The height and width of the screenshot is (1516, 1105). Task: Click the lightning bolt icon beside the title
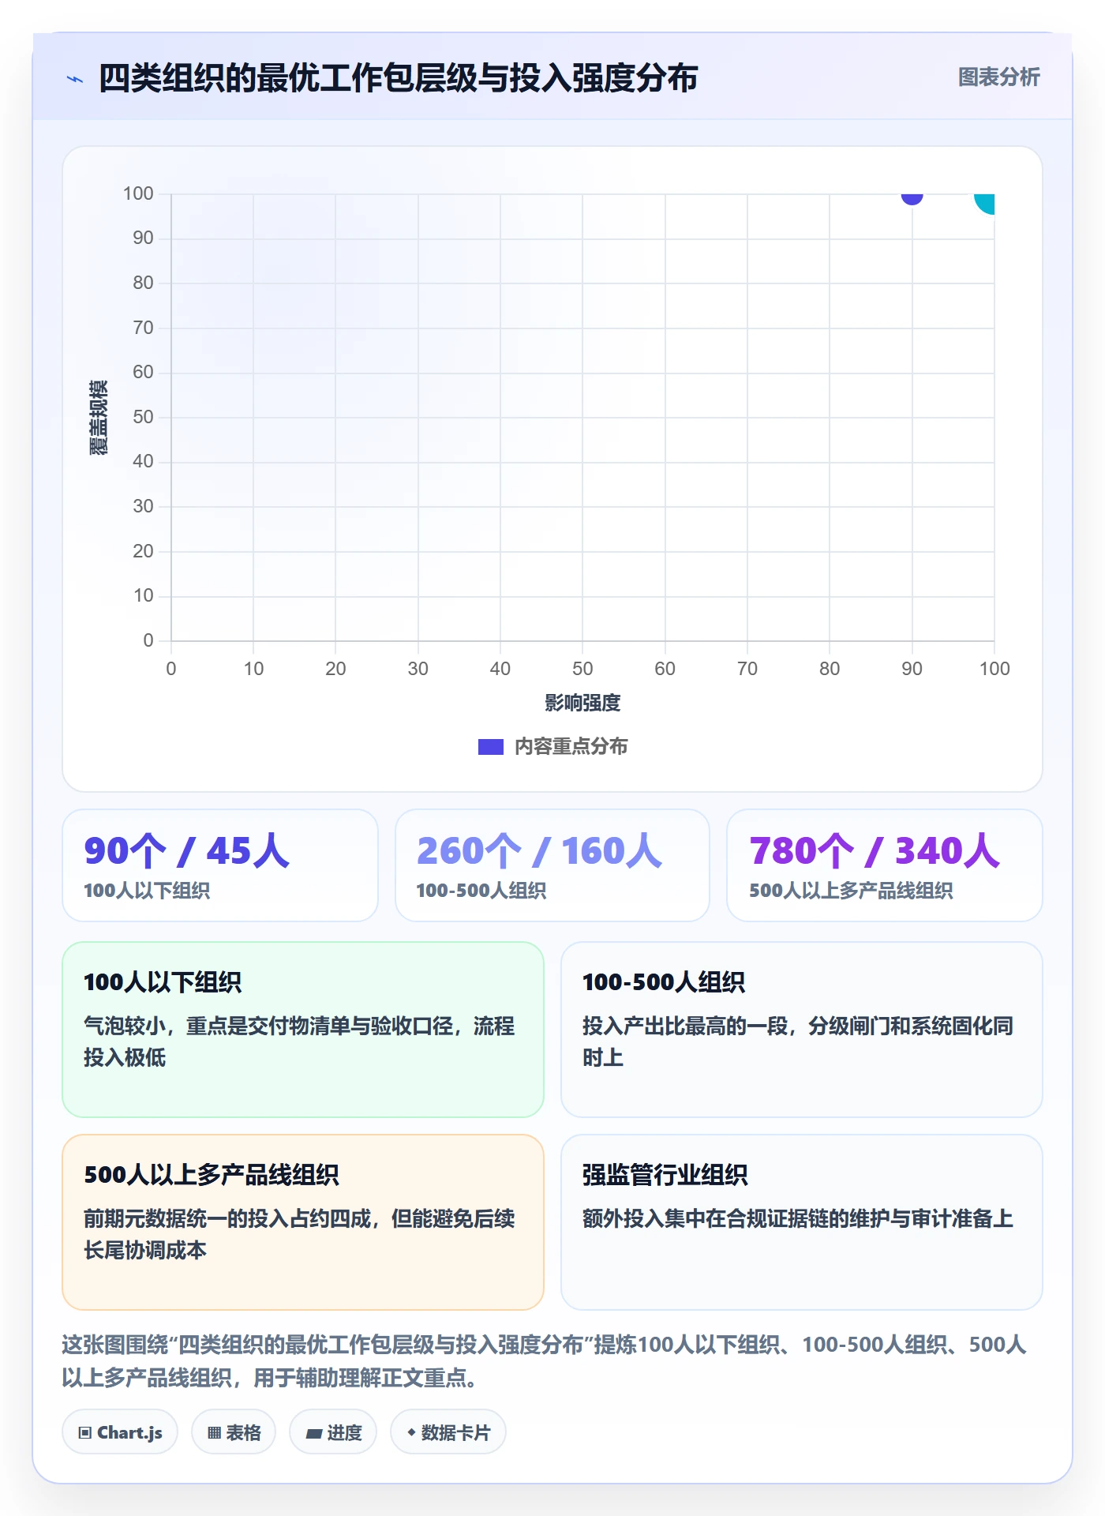[75, 79]
